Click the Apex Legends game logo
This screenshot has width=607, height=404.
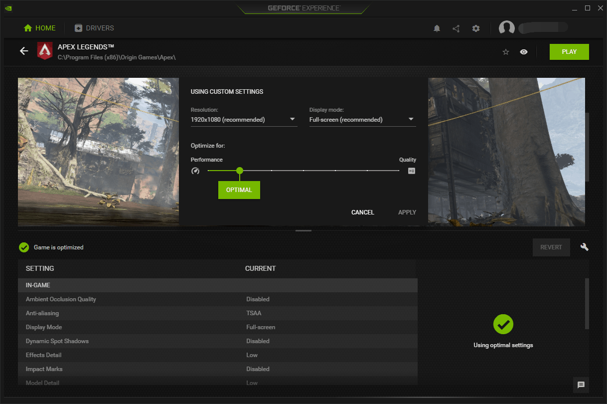coord(45,51)
